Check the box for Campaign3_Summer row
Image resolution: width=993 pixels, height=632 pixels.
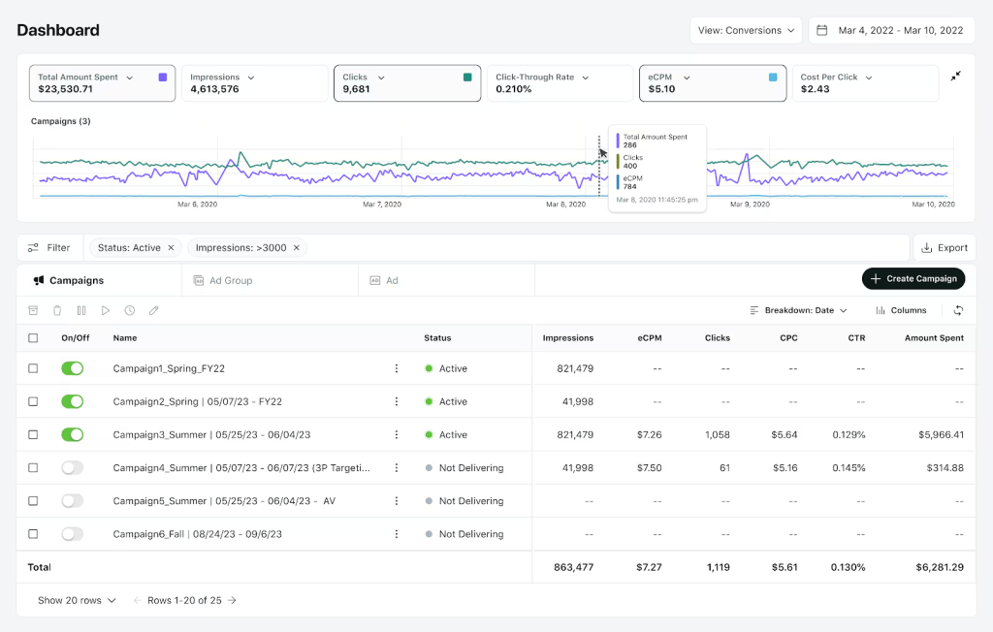(x=33, y=435)
